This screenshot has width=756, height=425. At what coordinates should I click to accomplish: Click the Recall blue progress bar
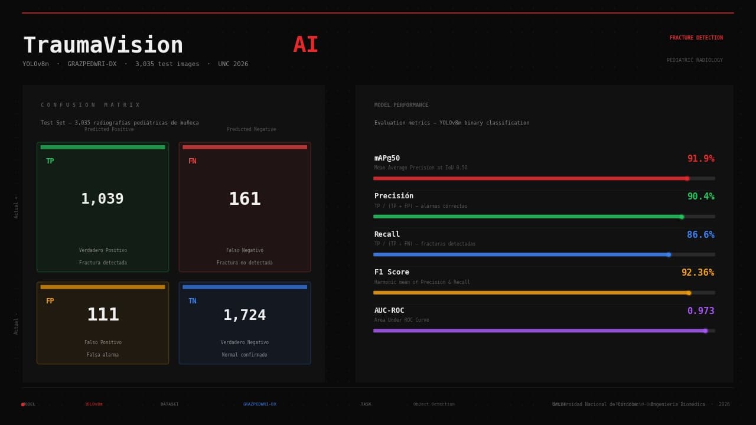(544, 254)
